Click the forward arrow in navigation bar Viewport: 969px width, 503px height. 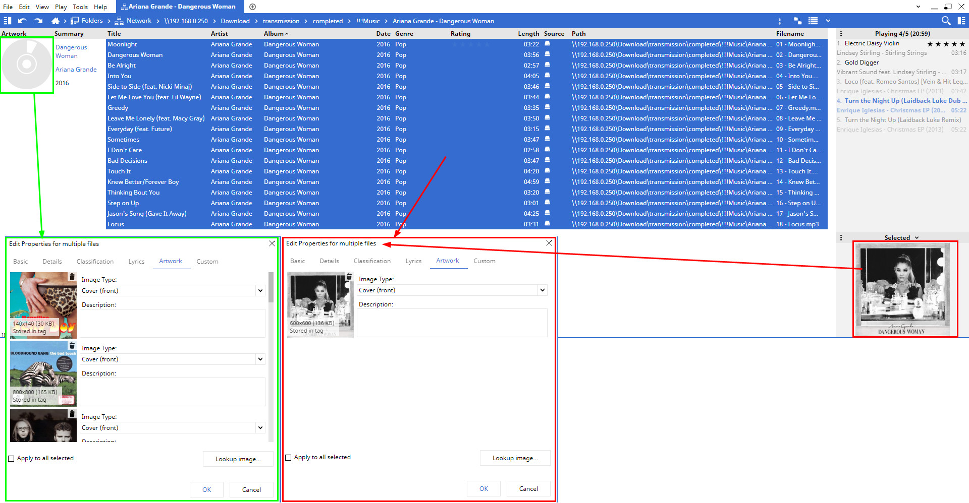(x=38, y=21)
